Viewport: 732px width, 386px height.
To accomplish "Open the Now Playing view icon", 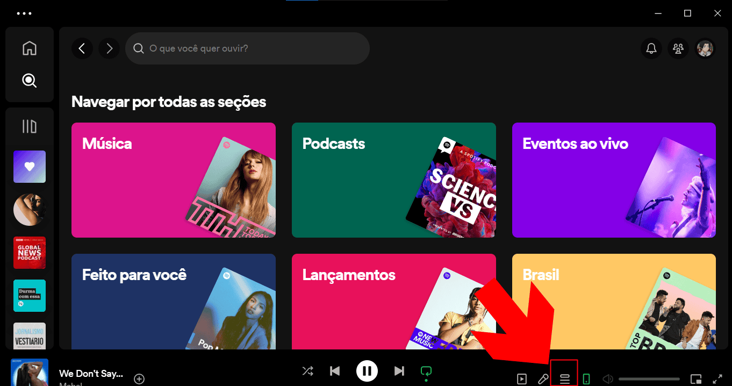I will [522, 379].
